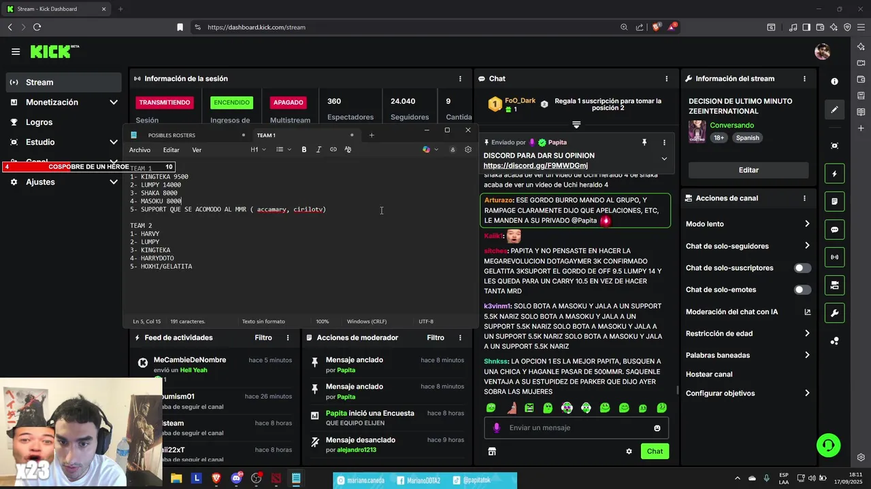
Task: Open the list style dropdown in Notepad
Action: [x=284, y=149]
